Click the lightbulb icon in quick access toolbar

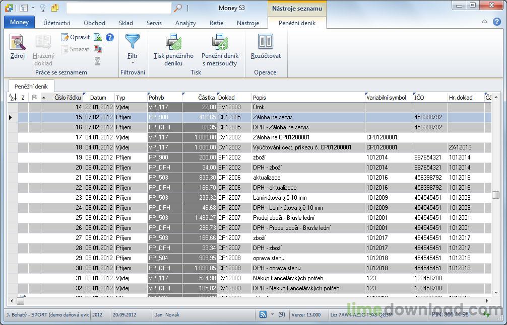click(x=43, y=8)
